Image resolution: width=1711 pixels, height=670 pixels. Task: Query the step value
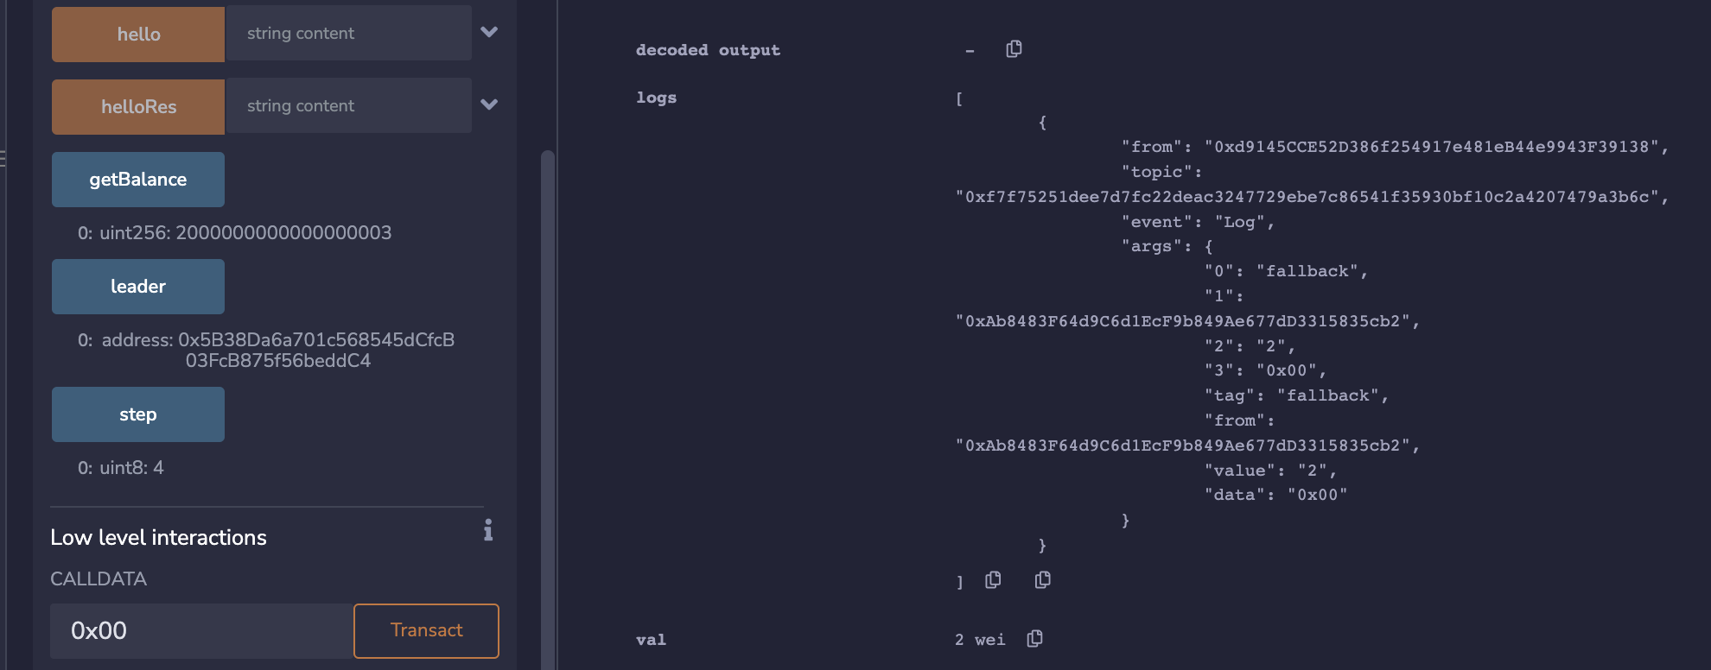coord(138,414)
